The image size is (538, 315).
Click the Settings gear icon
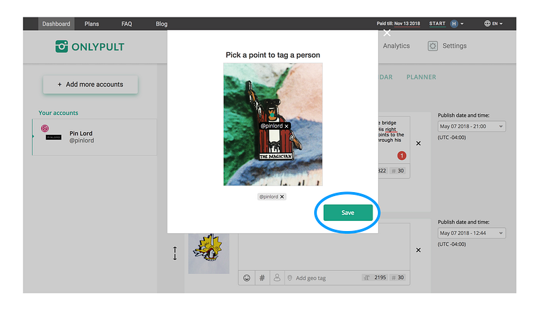tap(432, 46)
